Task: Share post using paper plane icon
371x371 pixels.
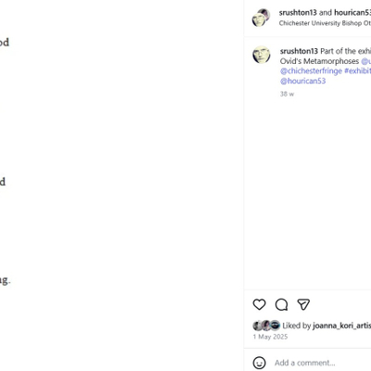Action: (x=303, y=304)
